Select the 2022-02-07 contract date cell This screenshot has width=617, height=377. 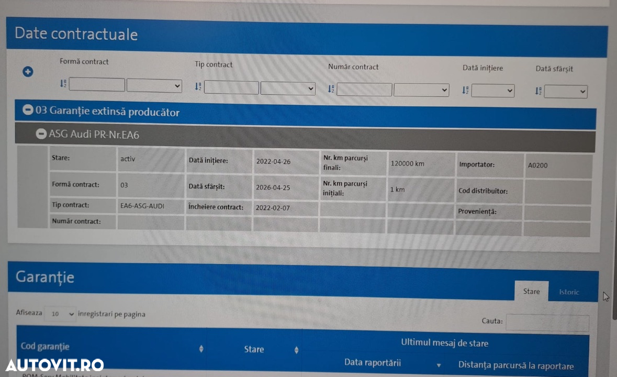click(x=286, y=208)
